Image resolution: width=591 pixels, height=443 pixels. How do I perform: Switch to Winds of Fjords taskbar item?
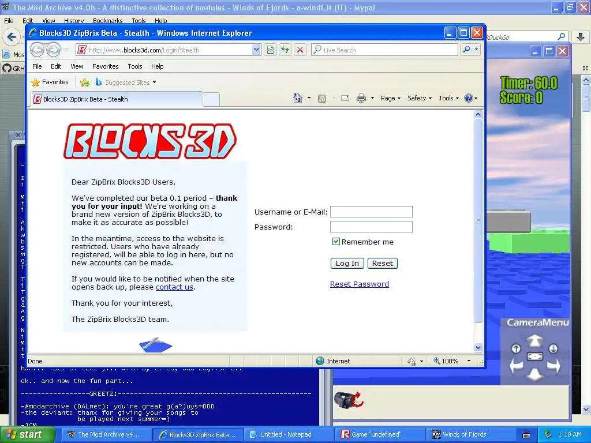[469, 434]
